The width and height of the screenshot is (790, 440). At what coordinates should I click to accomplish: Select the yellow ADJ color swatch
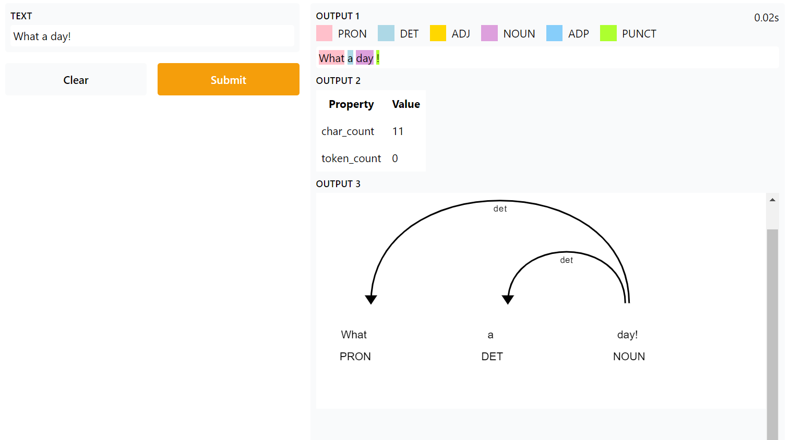tap(438, 33)
